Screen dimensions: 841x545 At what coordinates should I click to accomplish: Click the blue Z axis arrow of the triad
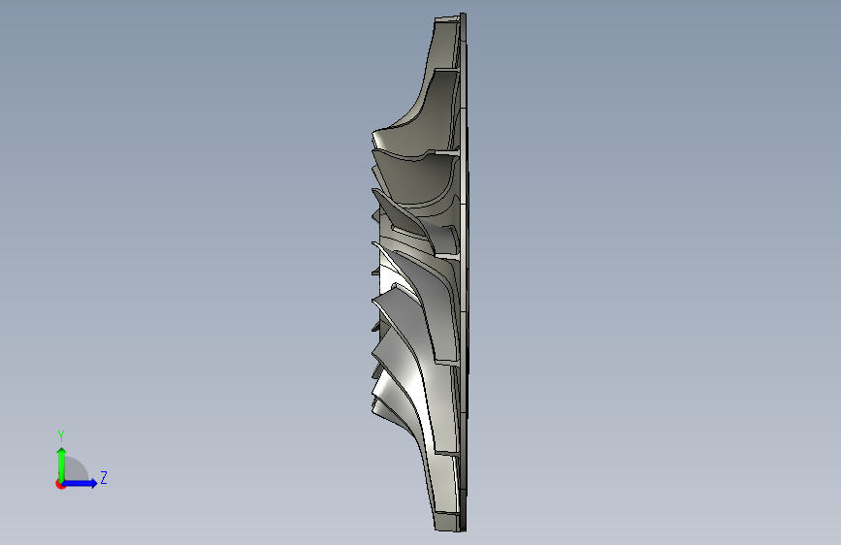coord(80,483)
